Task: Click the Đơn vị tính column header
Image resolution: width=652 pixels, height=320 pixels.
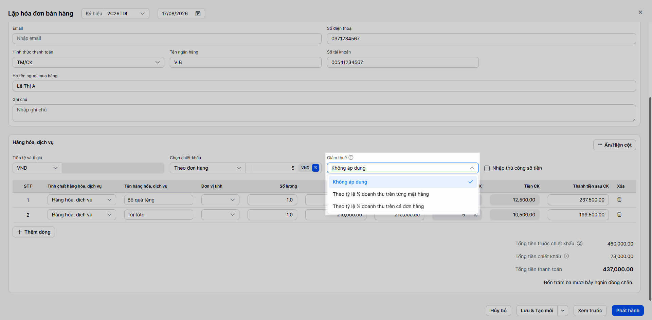Action: click(212, 186)
